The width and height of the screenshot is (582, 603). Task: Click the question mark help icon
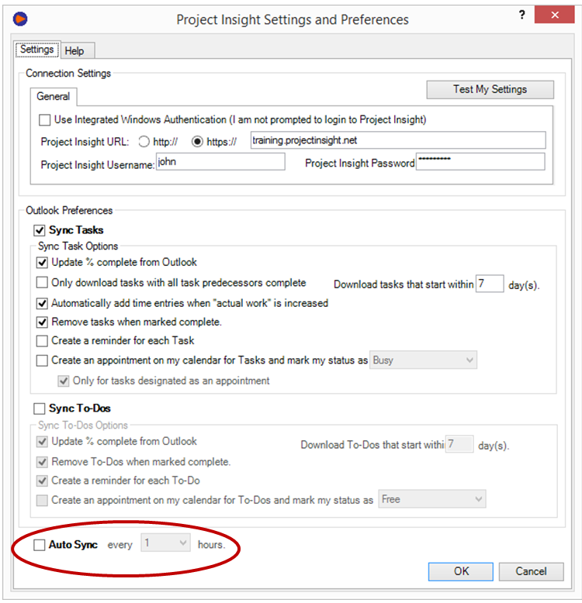(x=521, y=15)
